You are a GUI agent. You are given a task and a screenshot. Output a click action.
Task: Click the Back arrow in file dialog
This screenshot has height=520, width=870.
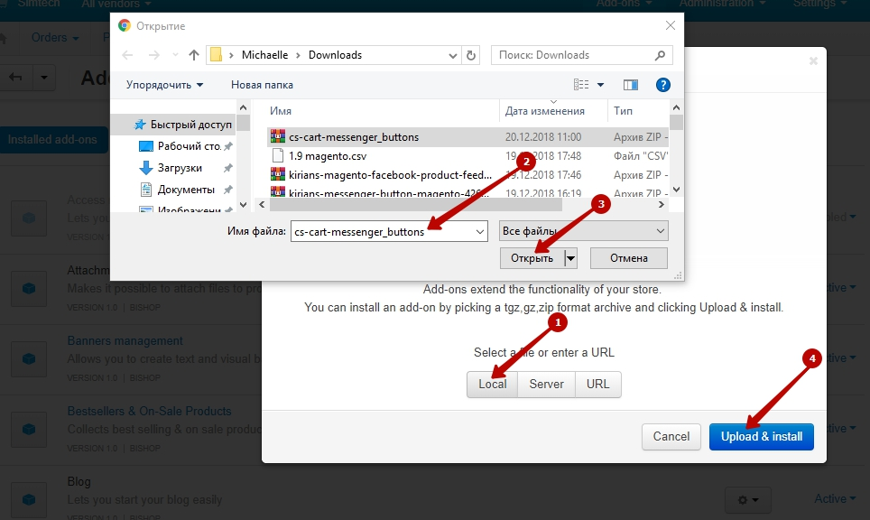[x=127, y=55]
